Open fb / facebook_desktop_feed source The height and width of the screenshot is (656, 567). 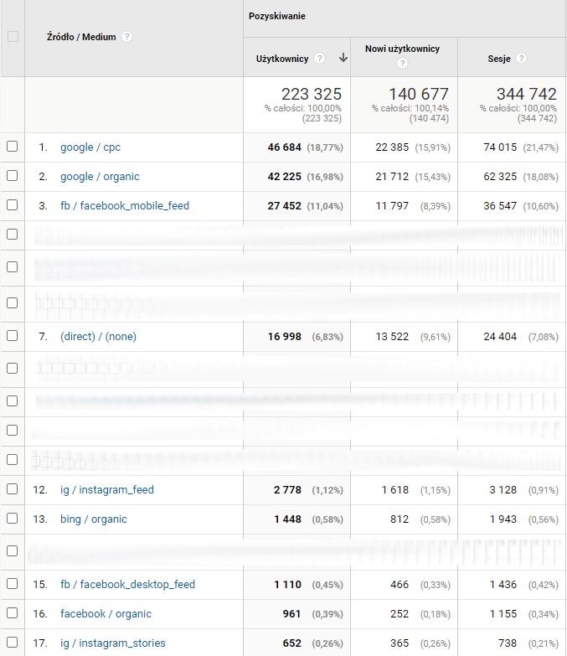[x=128, y=585]
